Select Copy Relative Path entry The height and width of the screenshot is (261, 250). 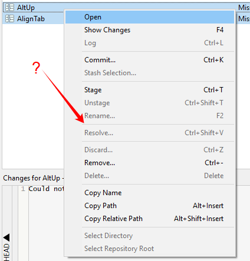tap(150, 219)
